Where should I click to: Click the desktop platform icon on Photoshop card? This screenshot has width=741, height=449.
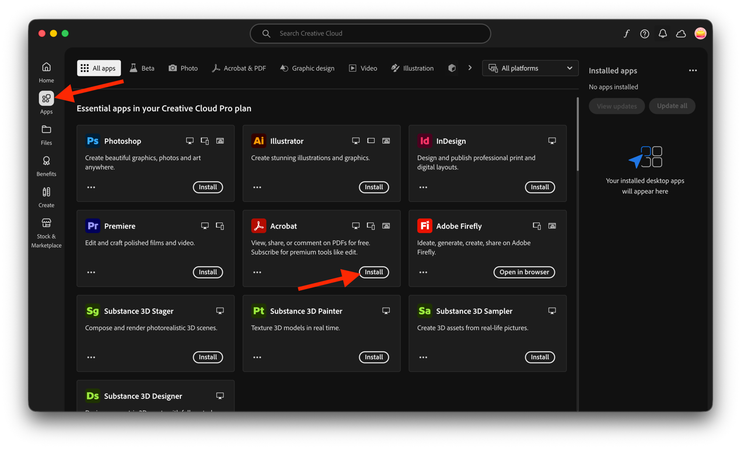[x=190, y=141]
